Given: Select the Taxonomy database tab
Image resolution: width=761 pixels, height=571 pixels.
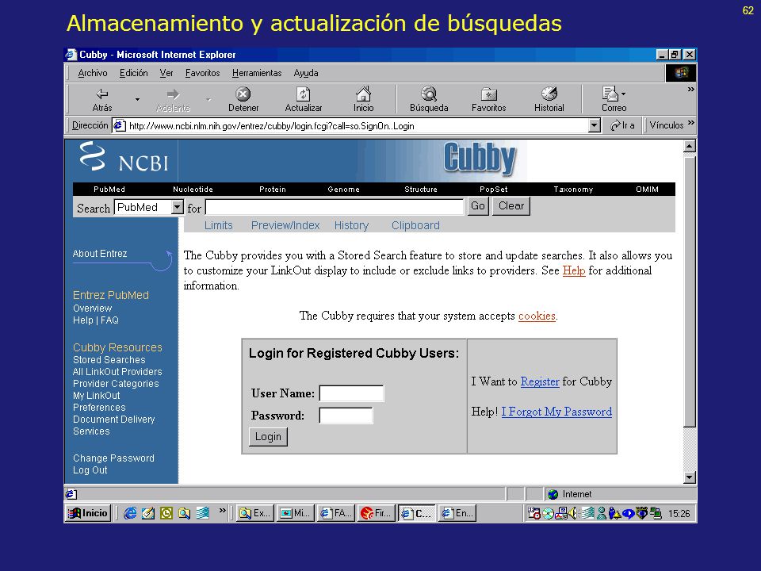Looking at the screenshot, I should tap(573, 190).
